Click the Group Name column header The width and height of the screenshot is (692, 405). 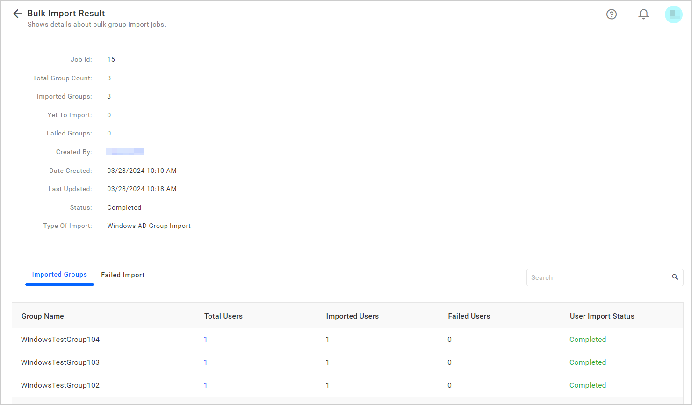pos(43,316)
